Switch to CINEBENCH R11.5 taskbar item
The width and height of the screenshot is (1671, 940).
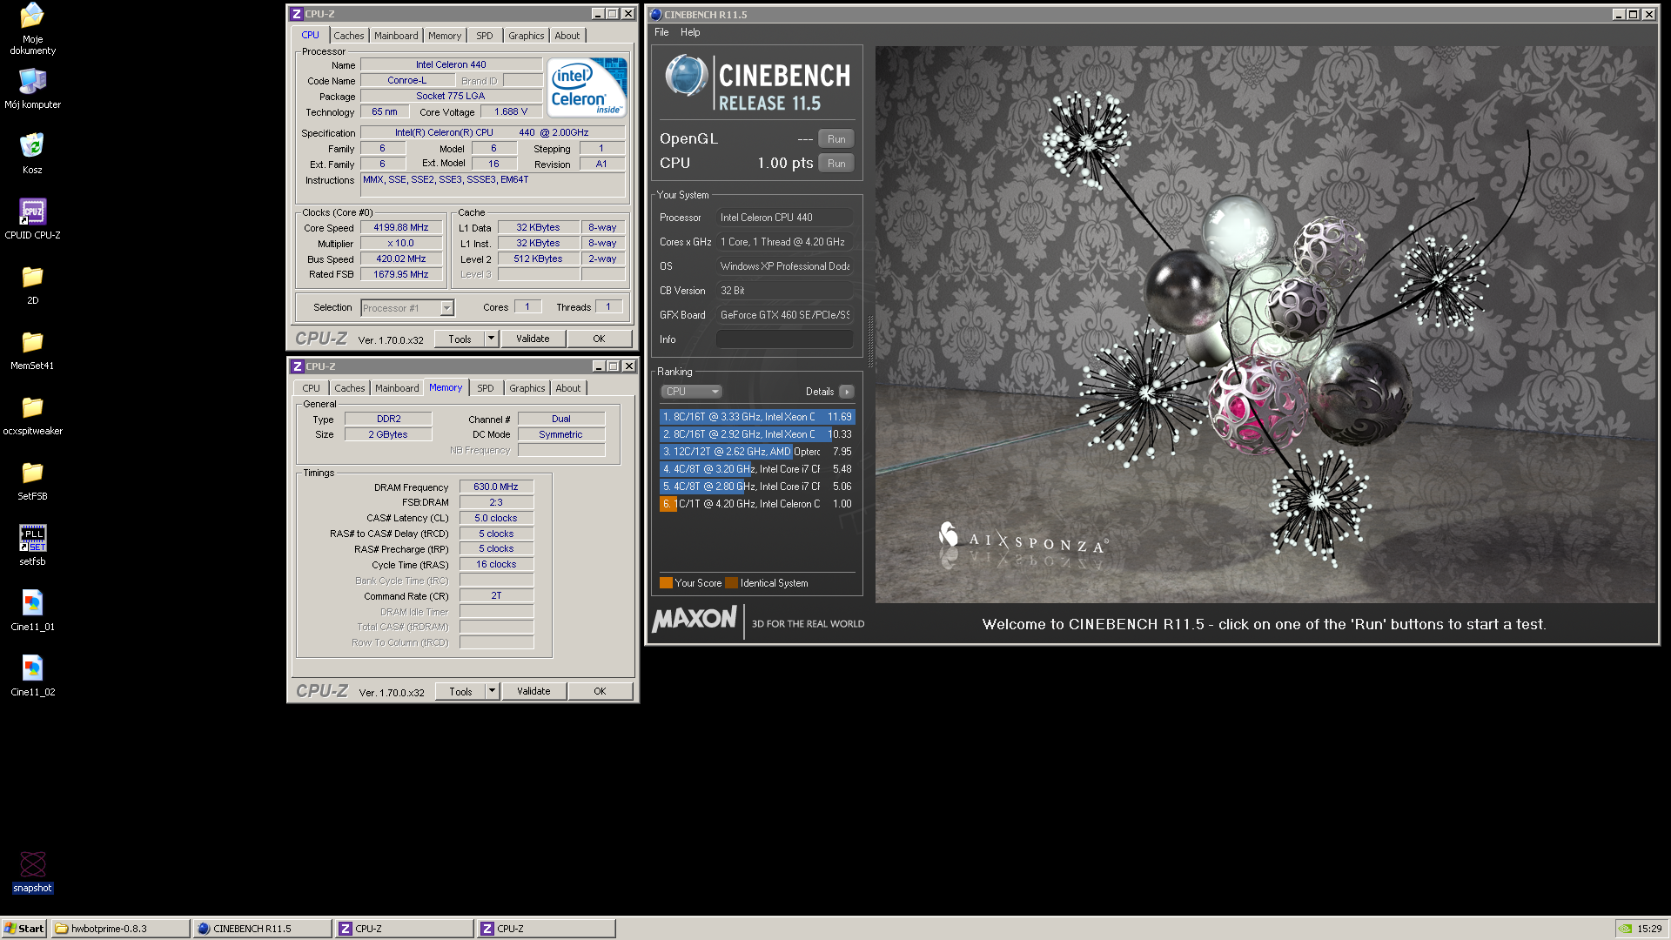coord(262,929)
